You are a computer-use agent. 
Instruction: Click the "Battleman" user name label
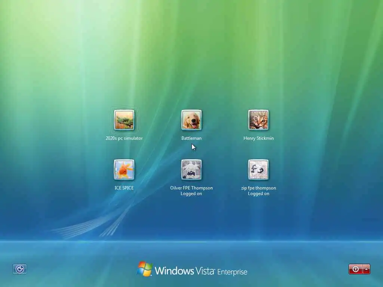coord(191,138)
